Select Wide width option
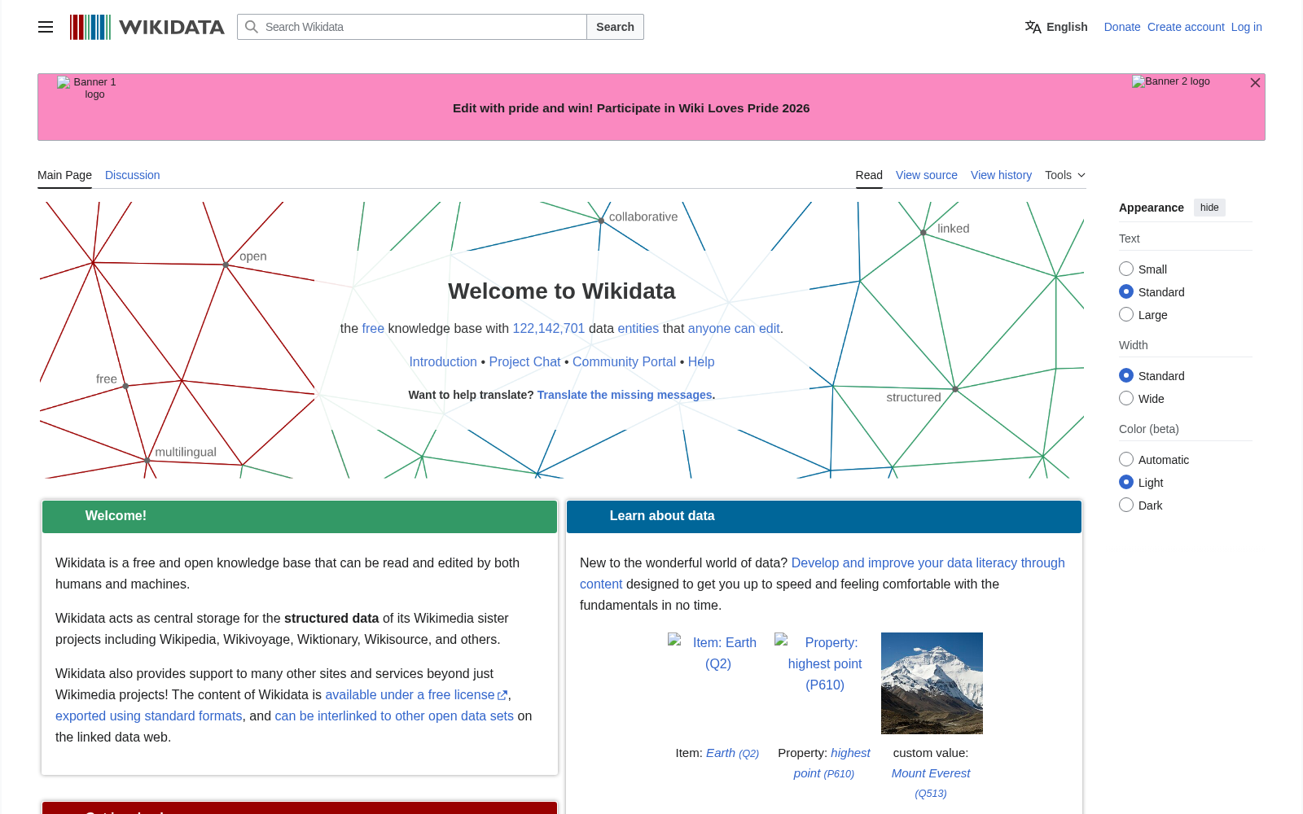This screenshot has height=814, width=1303. 1126,398
